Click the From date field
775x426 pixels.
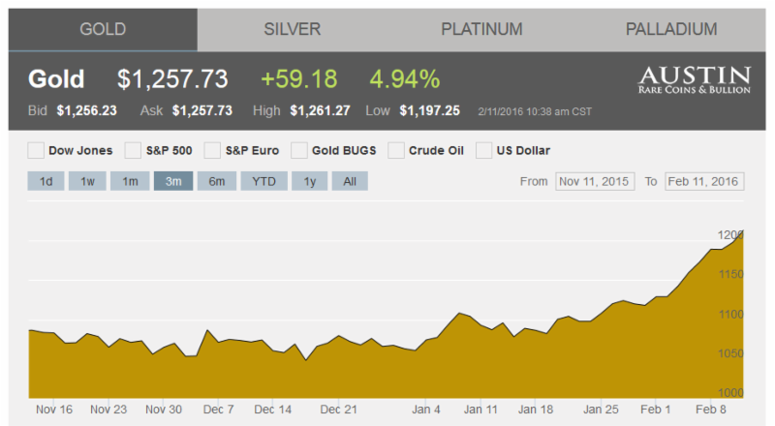[594, 181]
